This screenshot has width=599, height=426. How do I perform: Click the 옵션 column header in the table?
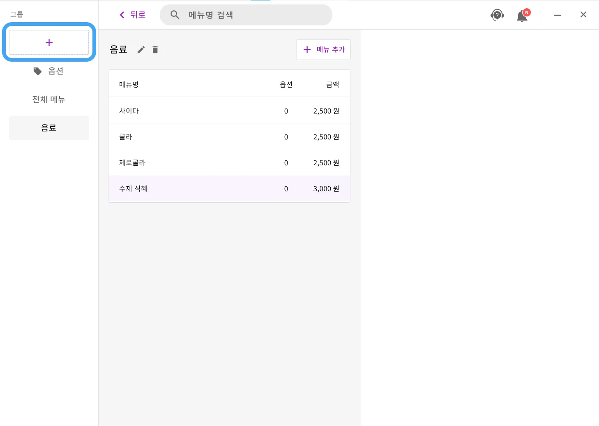(286, 85)
